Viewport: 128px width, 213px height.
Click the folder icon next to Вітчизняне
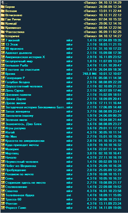click(x=3, y=15)
